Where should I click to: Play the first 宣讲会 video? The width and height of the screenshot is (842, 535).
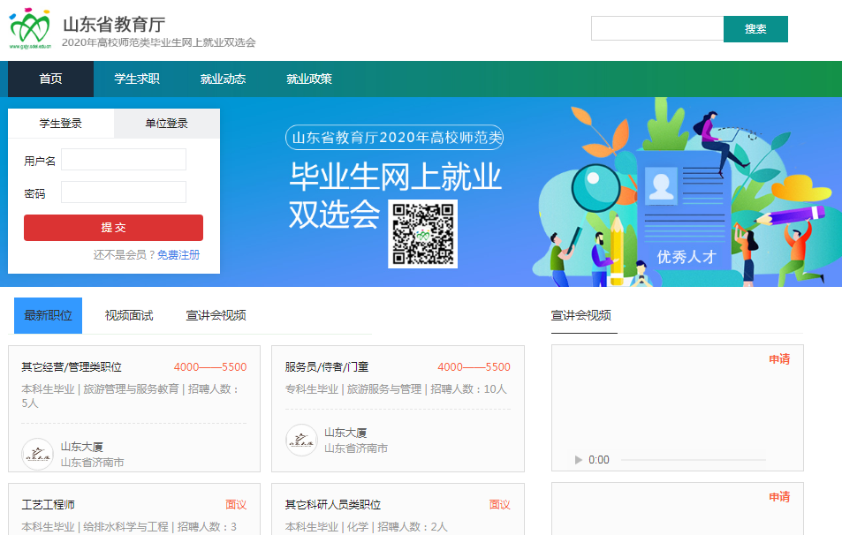[x=579, y=460]
